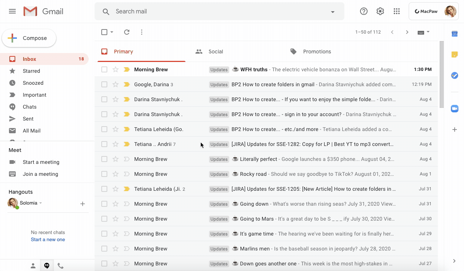Open the Google Apps grid icon
Screen dimensions: 464x271
[x=396, y=11]
